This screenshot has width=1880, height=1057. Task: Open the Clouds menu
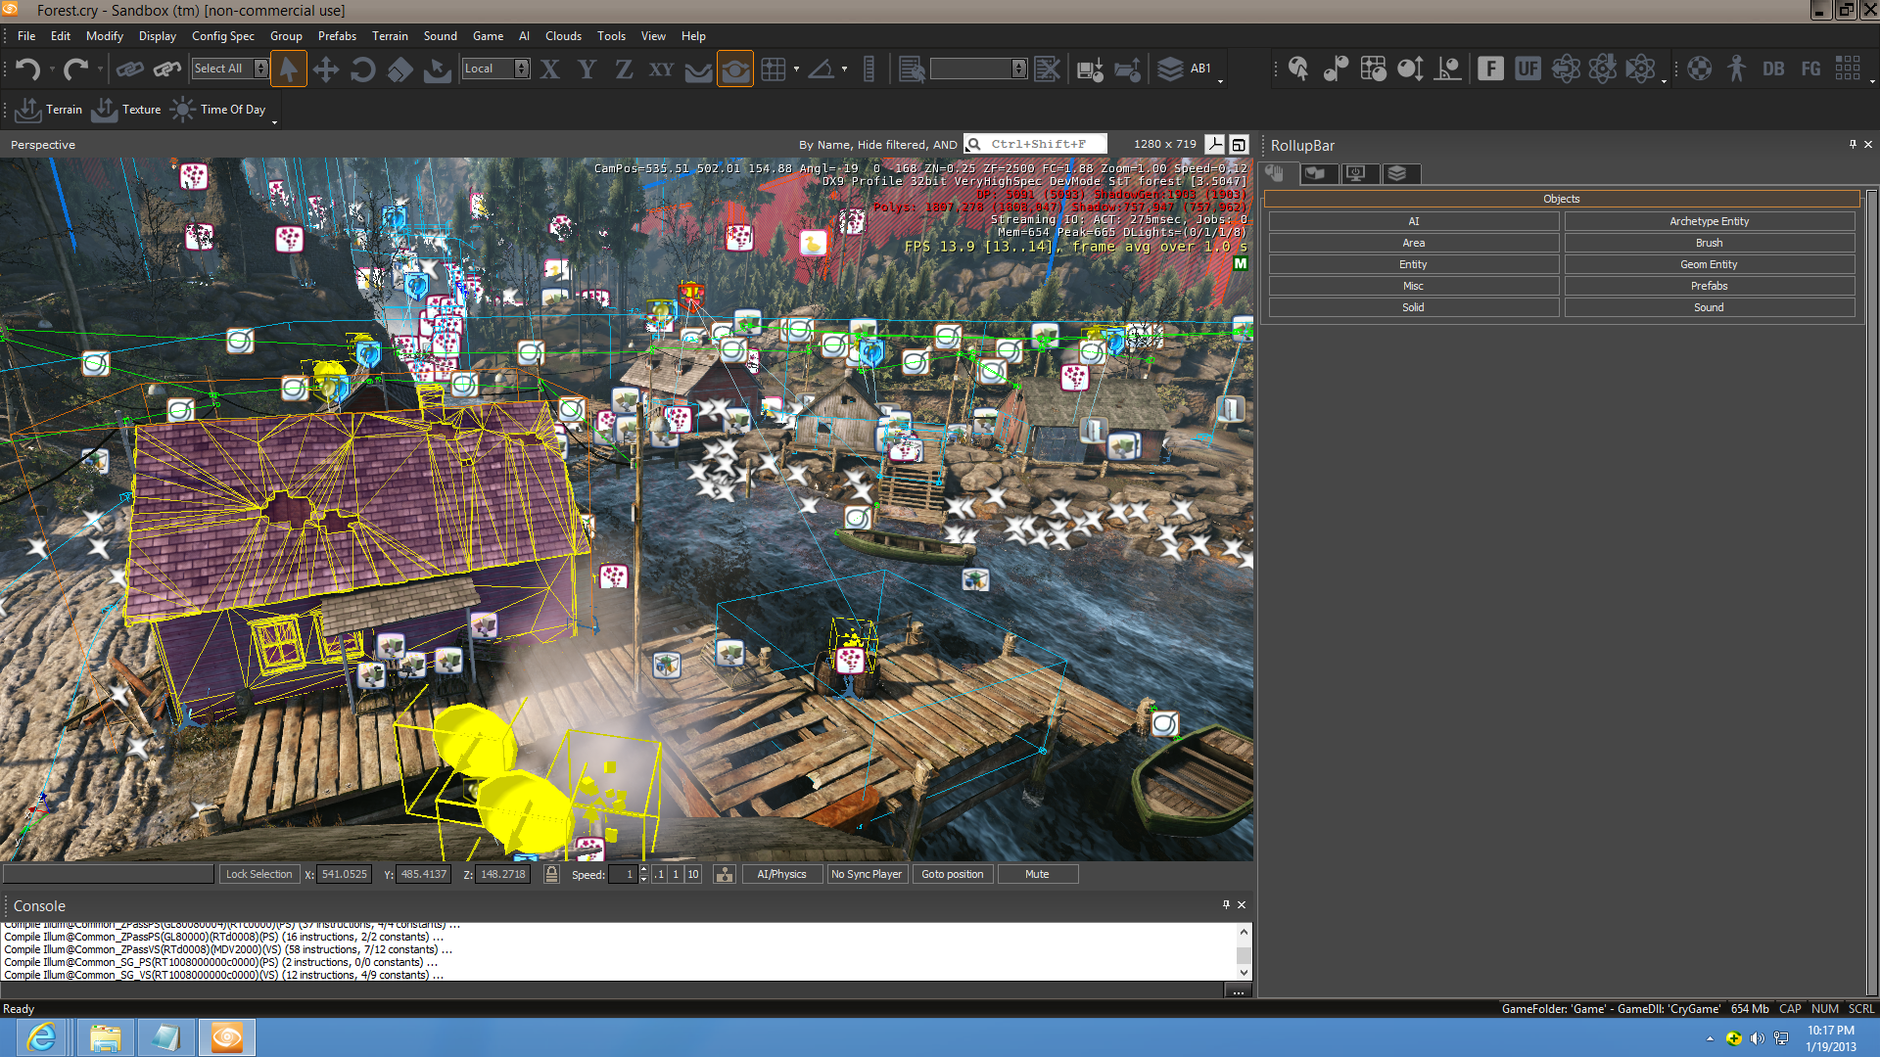pos(563,36)
